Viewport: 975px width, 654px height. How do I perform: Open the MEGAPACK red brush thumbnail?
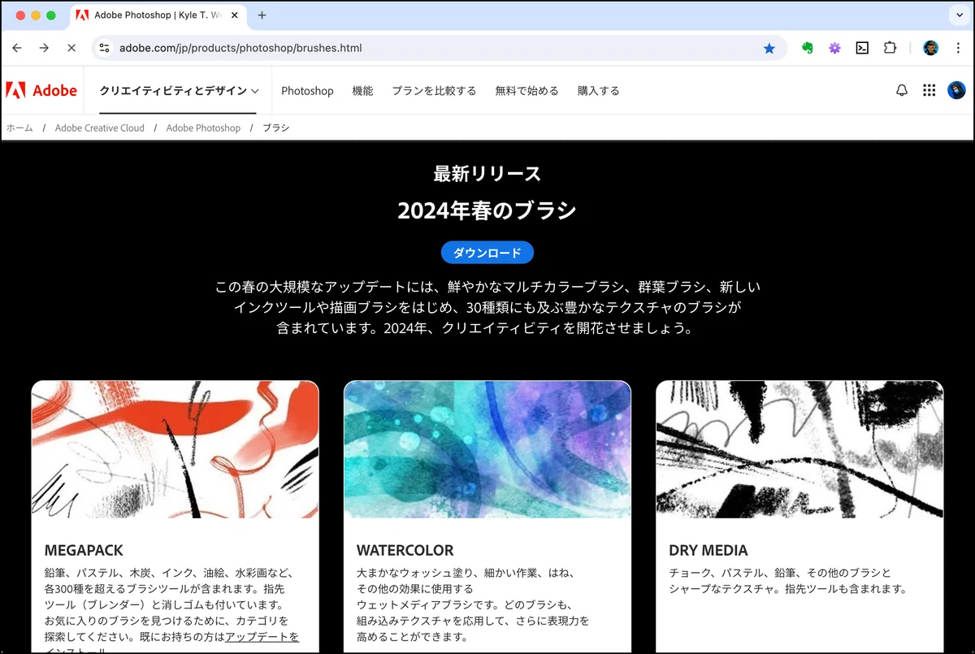click(x=175, y=449)
